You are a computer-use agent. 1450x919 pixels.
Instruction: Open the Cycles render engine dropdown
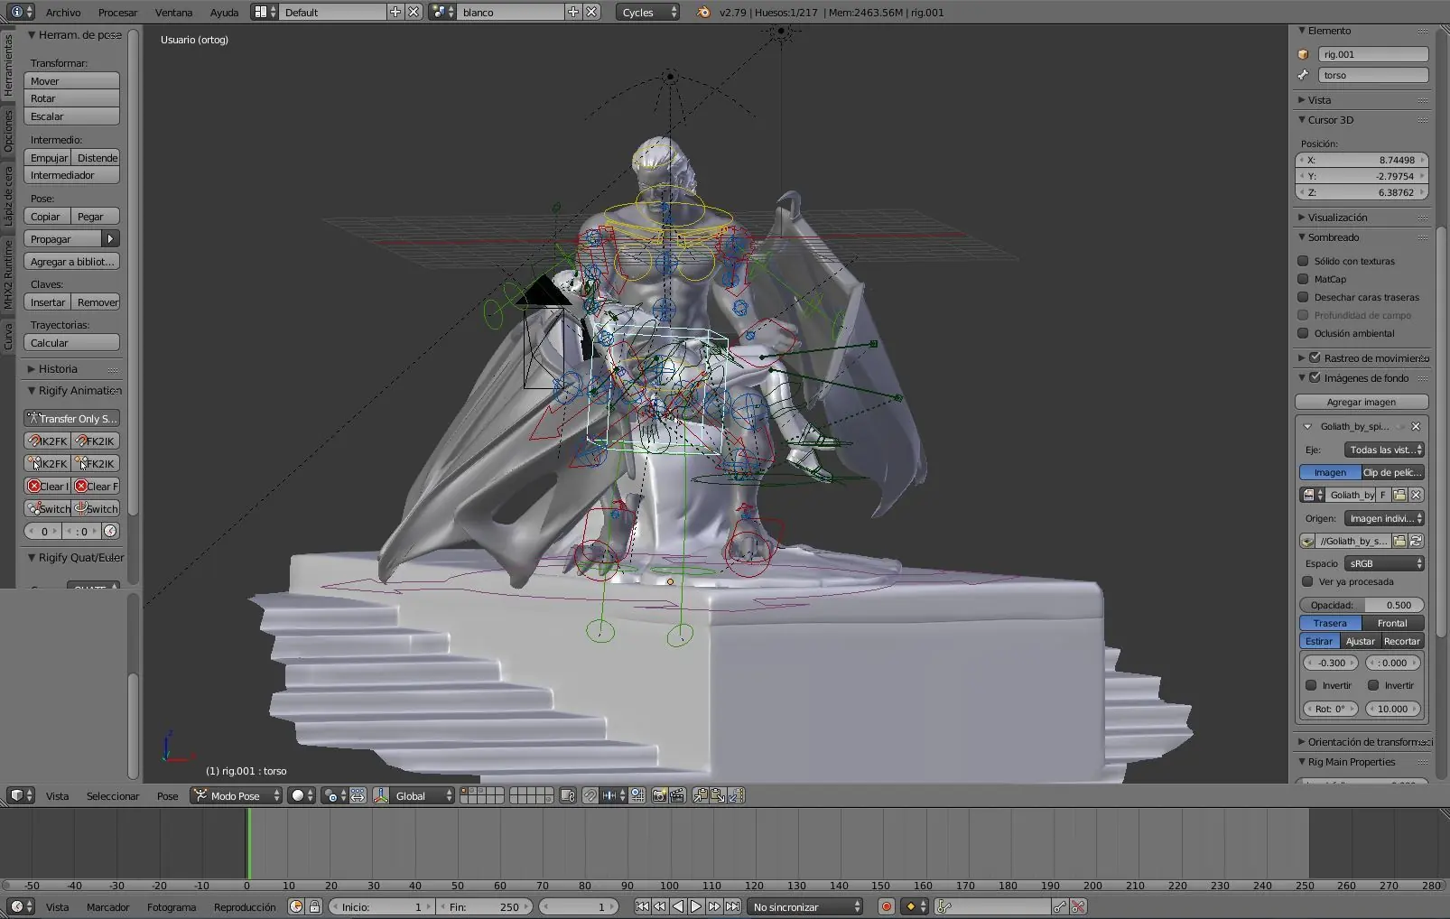648,12
